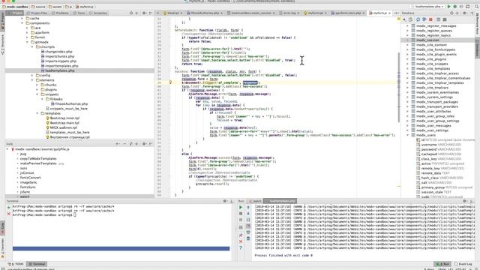Screen dimensions: 480x270
Task: Open the Scratches view tab
Action: click(x=98, y=13)
